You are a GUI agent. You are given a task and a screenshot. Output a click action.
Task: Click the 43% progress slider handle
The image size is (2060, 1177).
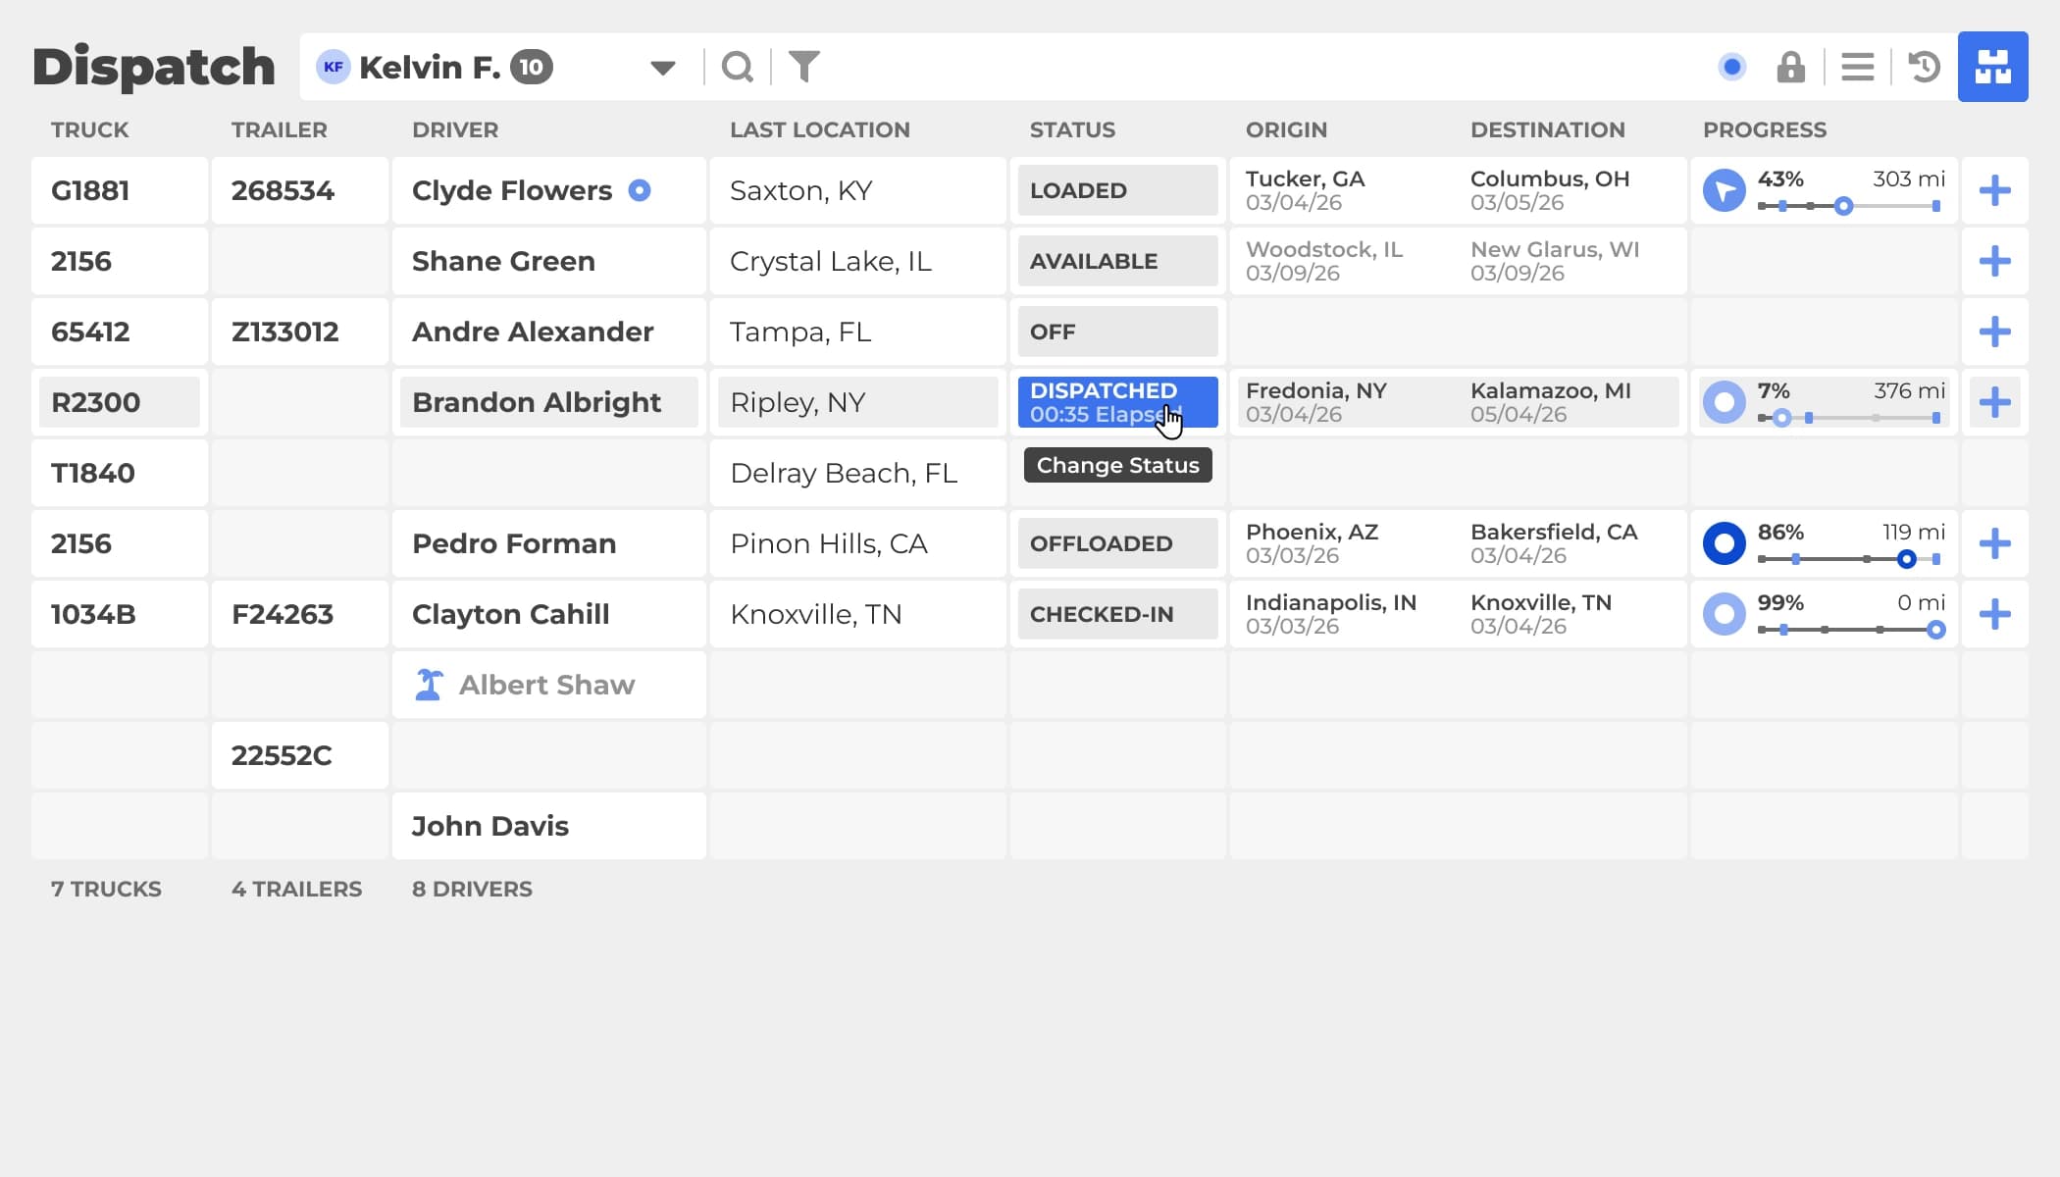(x=1844, y=206)
